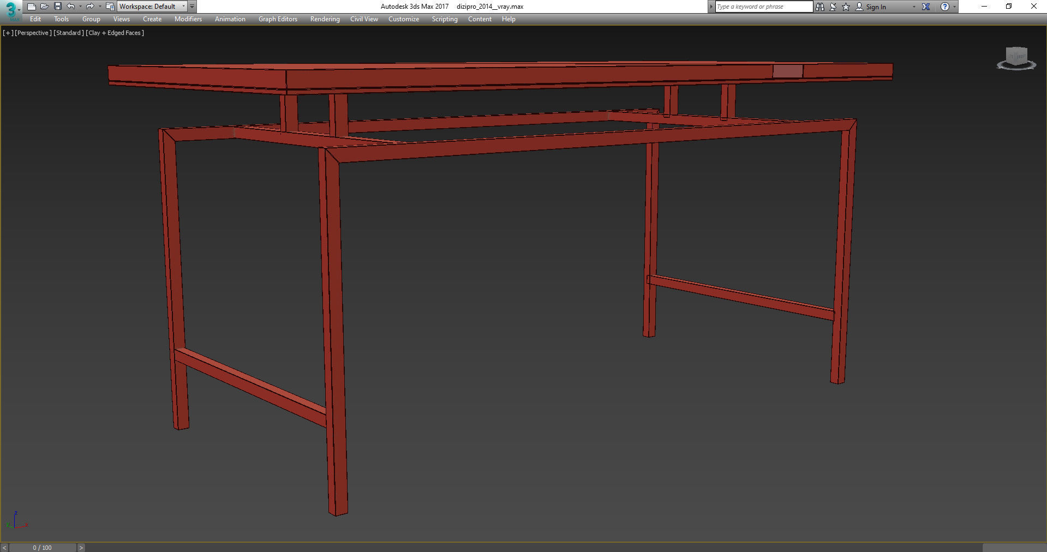Open the viewport [+] general menu

coord(8,33)
